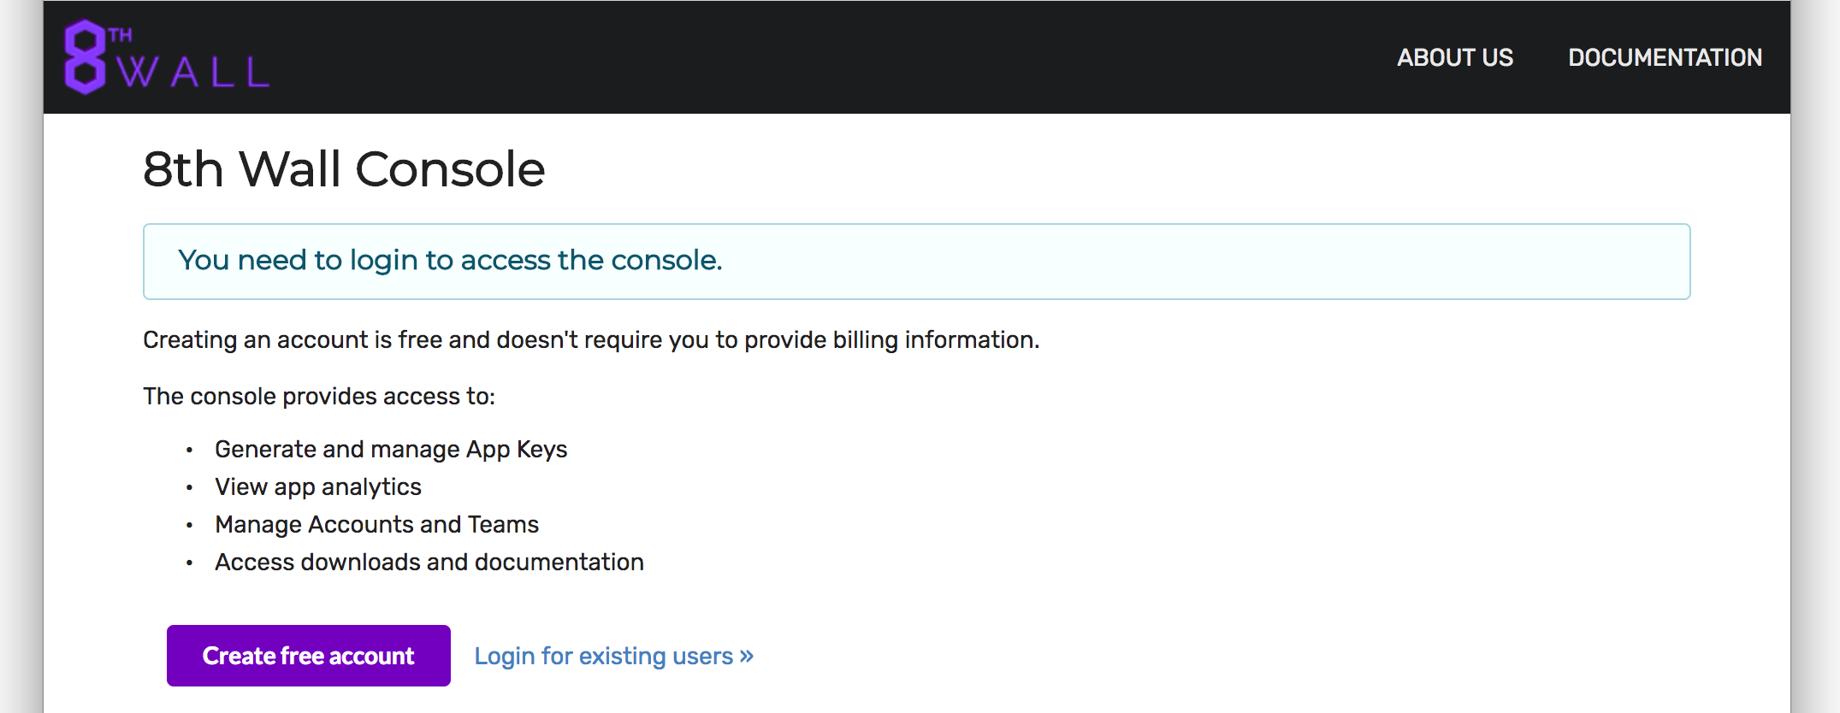Image resolution: width=1840 pixels, height=713 pixels.
Task: Click the free account billing information sentence
Action: coord(591,339)
